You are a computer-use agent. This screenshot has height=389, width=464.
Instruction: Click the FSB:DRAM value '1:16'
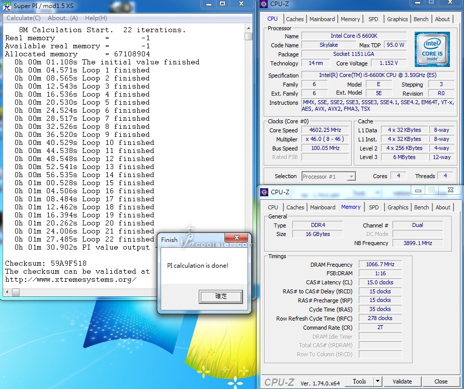[x=380, y=273]
